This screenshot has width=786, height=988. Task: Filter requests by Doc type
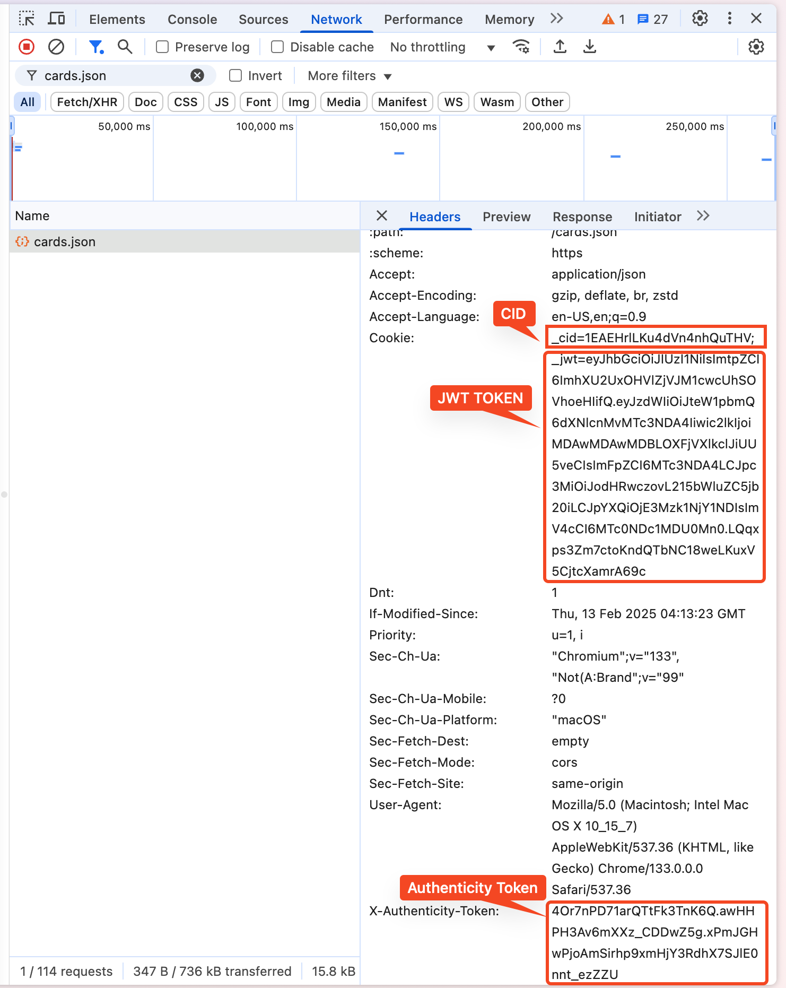pyautogui.click(x=146, y=102)
